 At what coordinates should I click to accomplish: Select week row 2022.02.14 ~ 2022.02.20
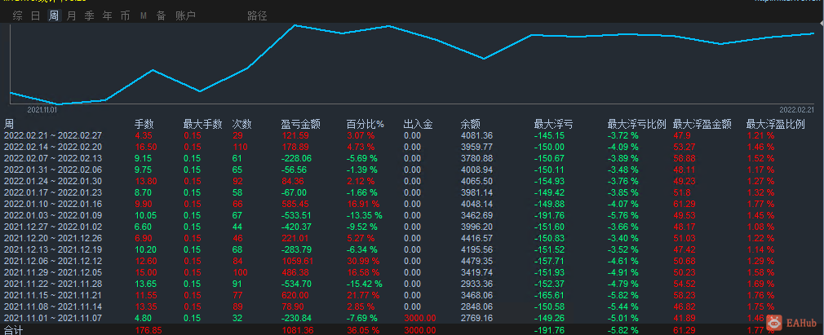[412, 147]
